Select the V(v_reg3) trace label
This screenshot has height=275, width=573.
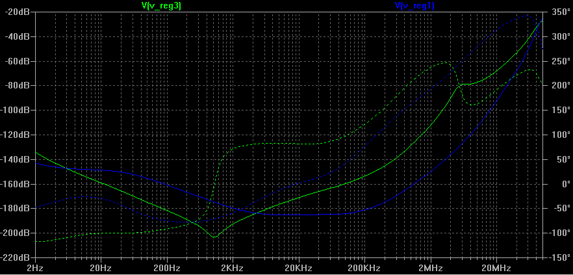[x=161, y=6]
